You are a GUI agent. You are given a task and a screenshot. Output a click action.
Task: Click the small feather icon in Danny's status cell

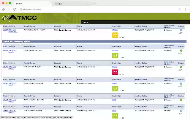pos(180,70)
